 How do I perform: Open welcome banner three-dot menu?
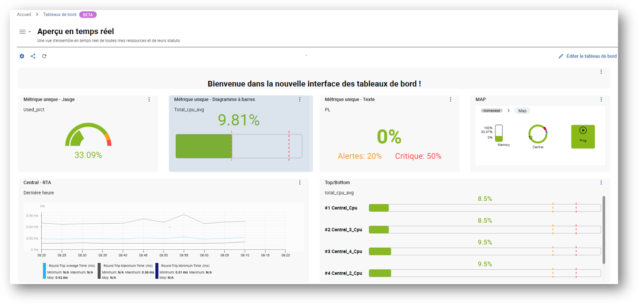pyautogui.click(x=601, y=72)
